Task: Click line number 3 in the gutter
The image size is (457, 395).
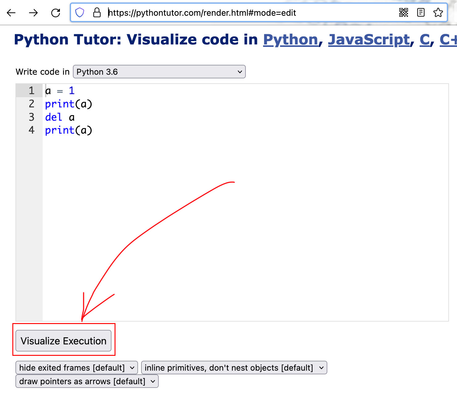Action: tap(31, 117)
